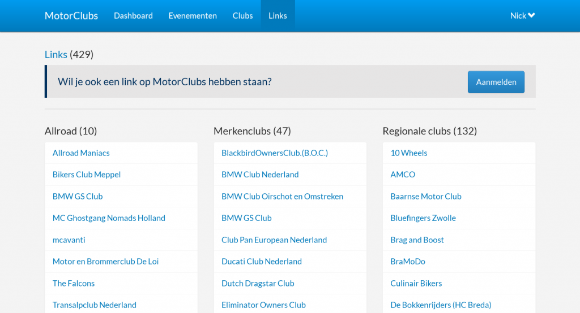The width and height of the screenshot is (580, 313).
Task: Open the 10 Wheels link
Action: (409, 153)
